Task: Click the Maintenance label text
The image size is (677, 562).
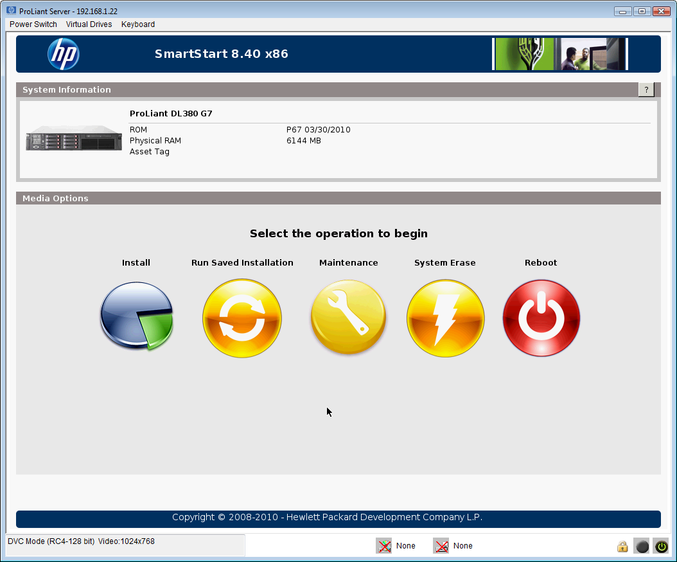Action: [349, 263]
